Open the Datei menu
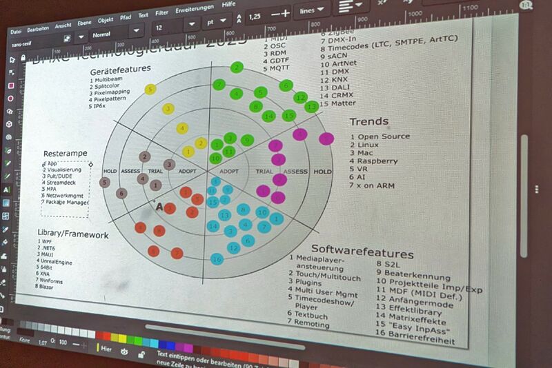552x368 pixels. point(17,32)
